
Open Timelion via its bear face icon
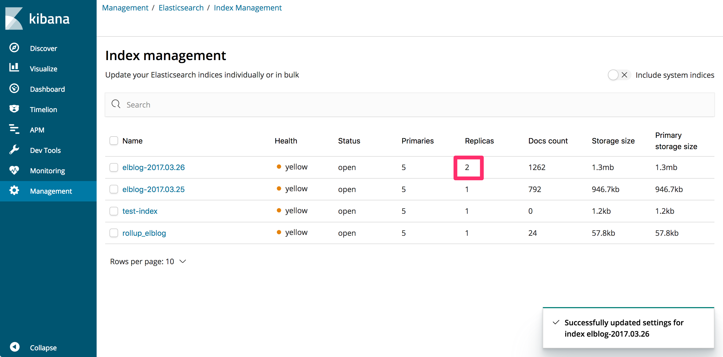tap(14, 109)
